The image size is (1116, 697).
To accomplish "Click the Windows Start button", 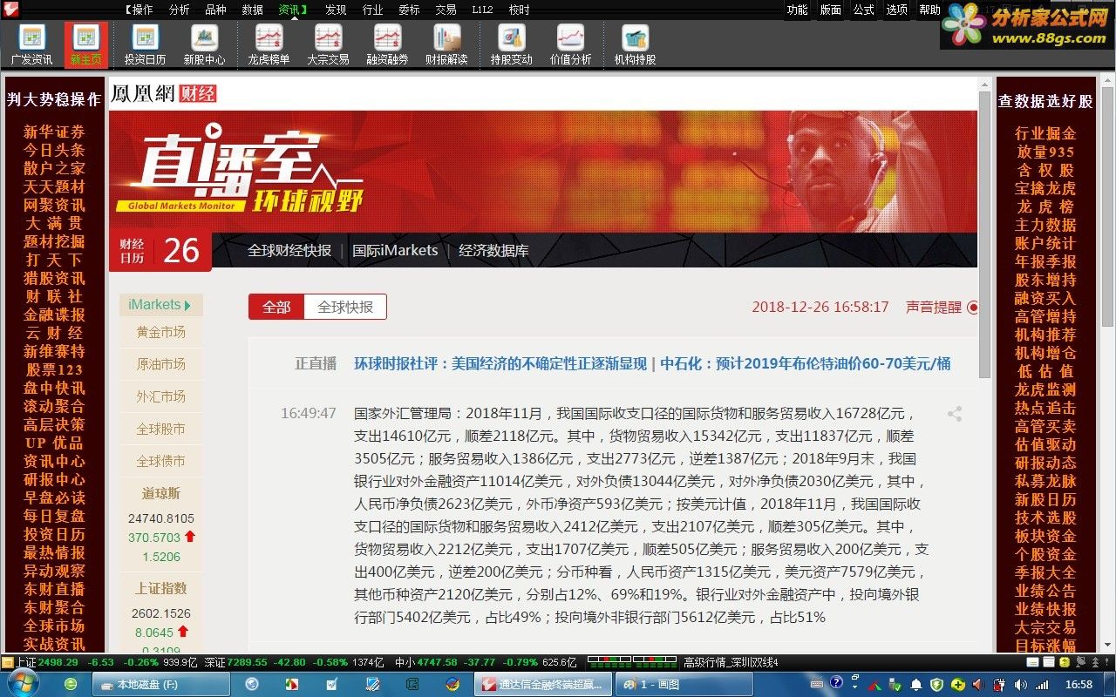I will click(x=24, y=684).
